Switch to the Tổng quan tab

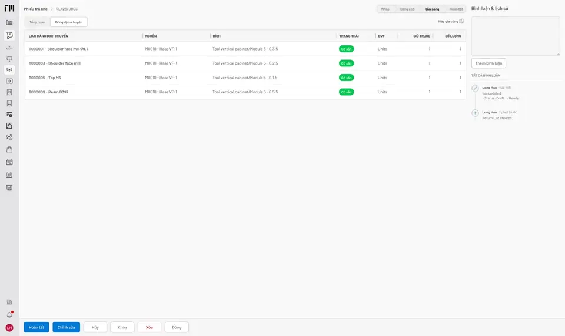tap(38, 22)
